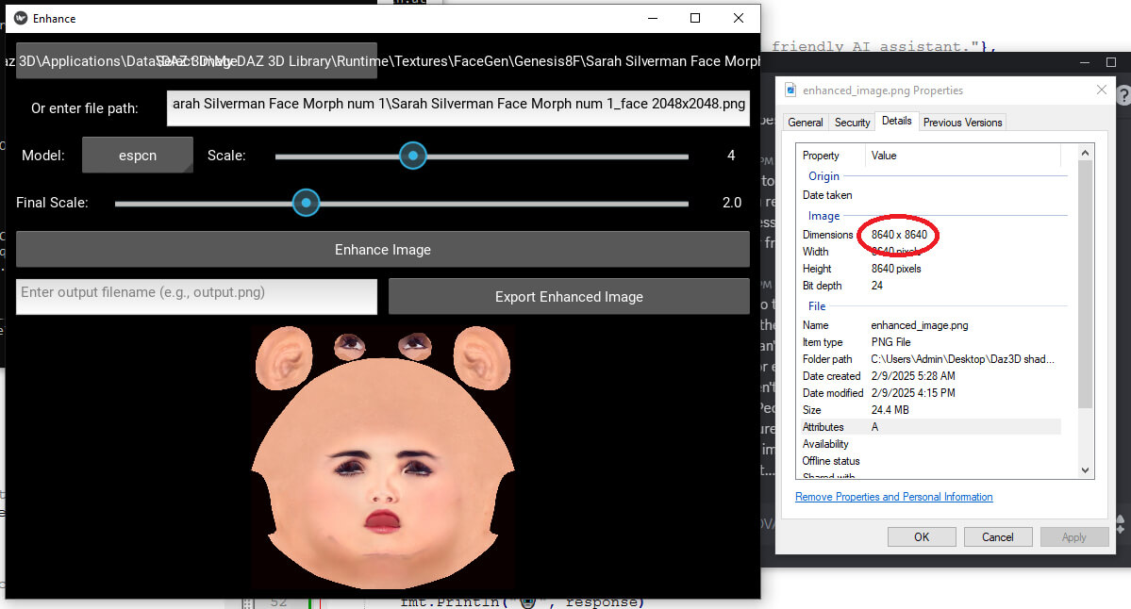Click the file icon in Properties title bar

790,91
